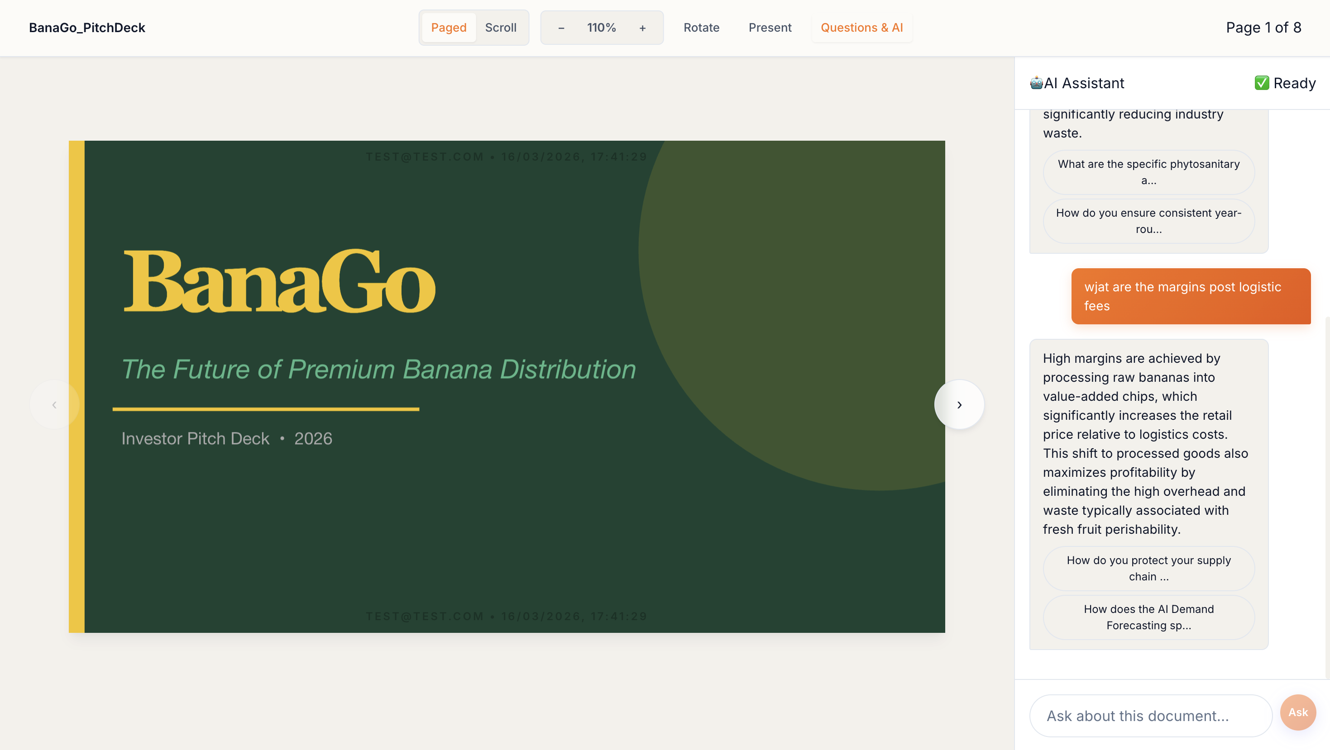Zoom in with plus button
The image size is (1330, 750).
(642, 28)
